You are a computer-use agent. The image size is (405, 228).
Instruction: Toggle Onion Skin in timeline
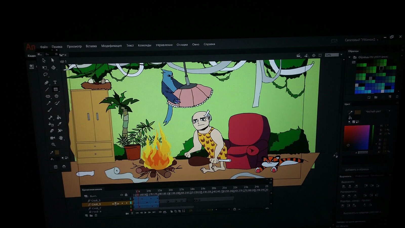pos(172,211)
